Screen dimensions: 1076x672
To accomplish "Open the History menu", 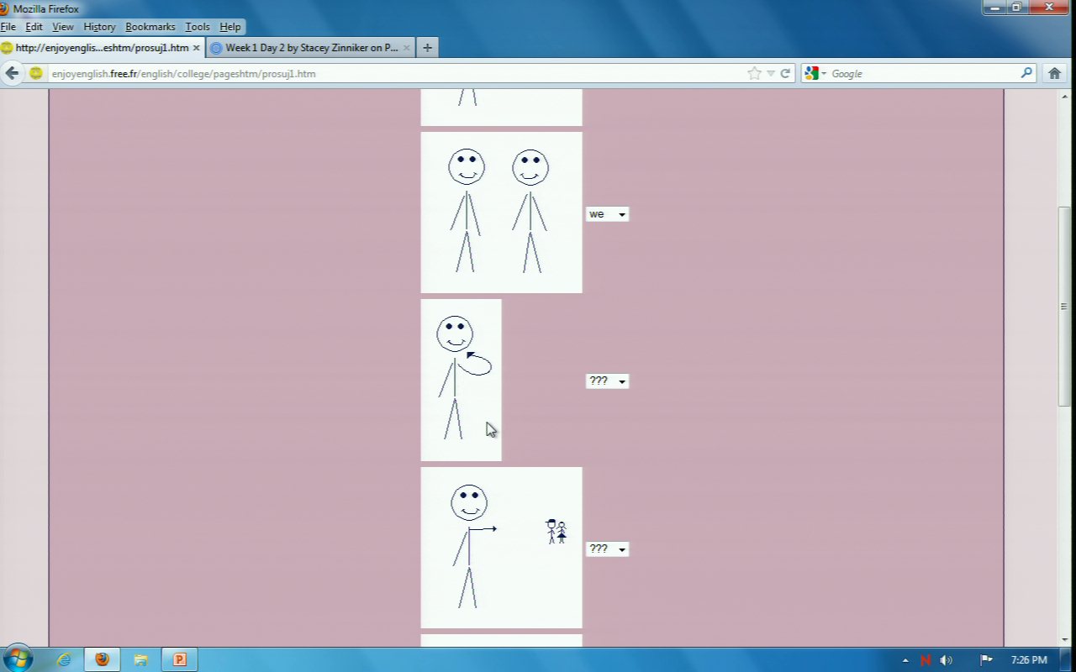I will (99, 27).
